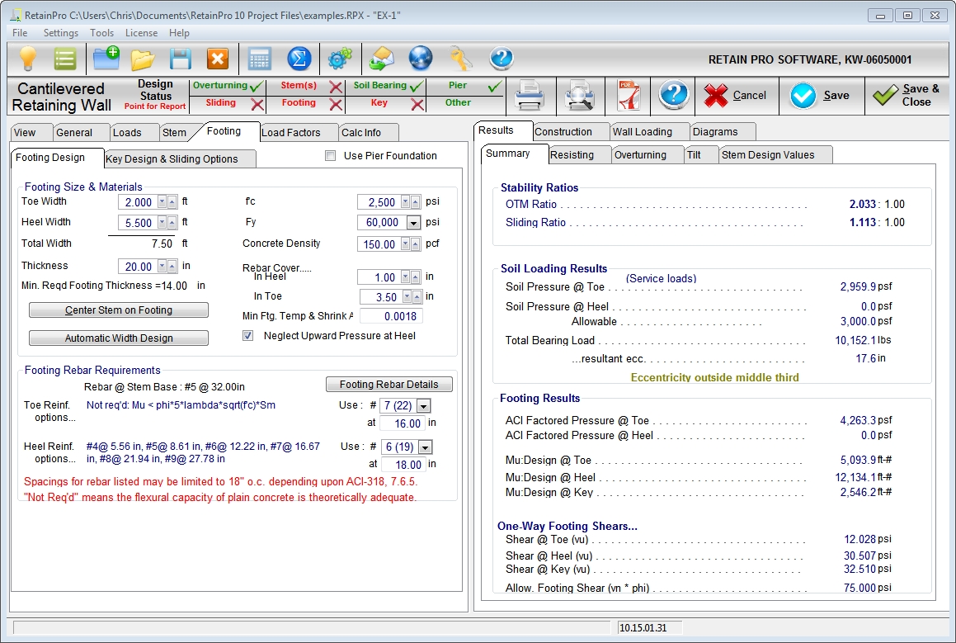Click the license keys icon
This screenshot has width=956, height=643.
(x=461, y=59)
